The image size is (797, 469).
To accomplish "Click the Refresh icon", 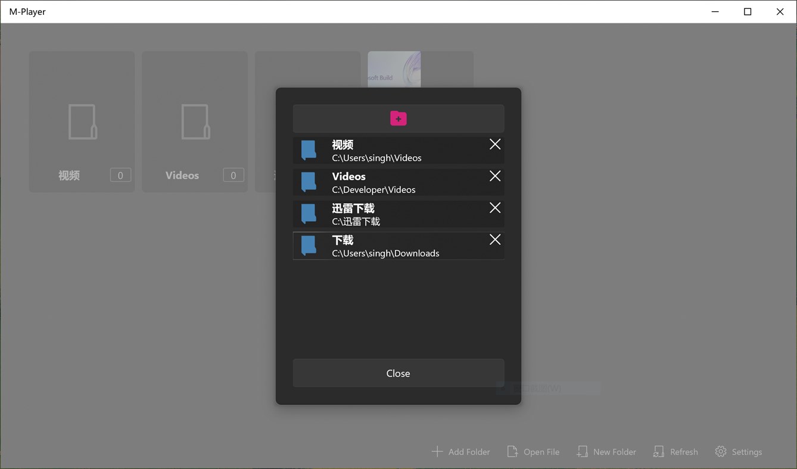I will pyautogui.click(x=658, y=451).
